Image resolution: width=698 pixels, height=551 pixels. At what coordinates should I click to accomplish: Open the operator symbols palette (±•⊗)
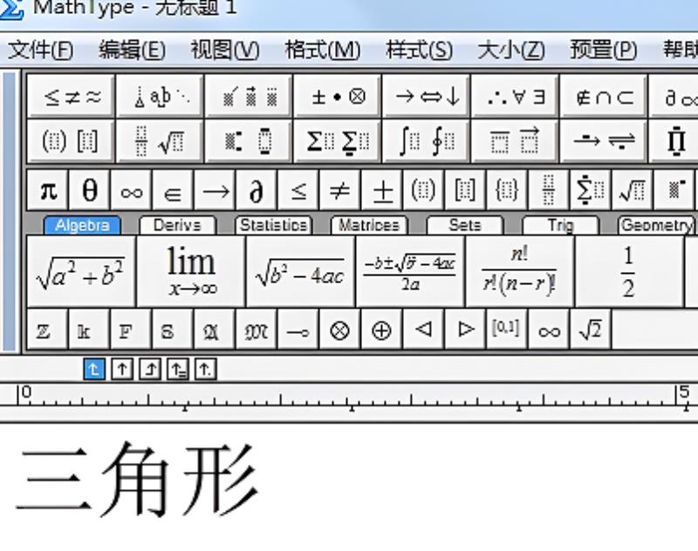[338, 96]
